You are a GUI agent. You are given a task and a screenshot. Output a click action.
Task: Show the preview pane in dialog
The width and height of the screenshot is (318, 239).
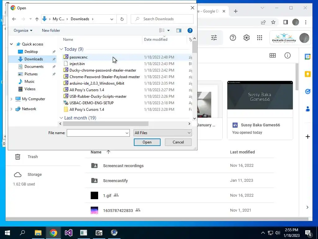point(179,30)
